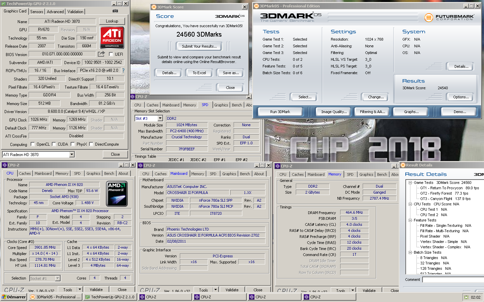The image size is (484, 302).
Task: Click the AMD Phenom II processor logo
Action: point(117,194)
